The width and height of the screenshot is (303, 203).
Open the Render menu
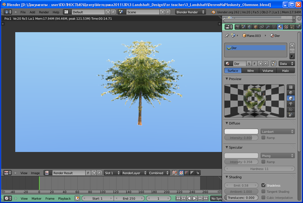[x=44, y=12]
